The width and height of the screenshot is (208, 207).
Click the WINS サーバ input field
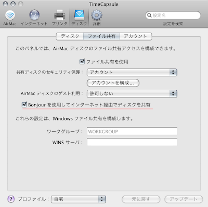click(x=132, y=142)
